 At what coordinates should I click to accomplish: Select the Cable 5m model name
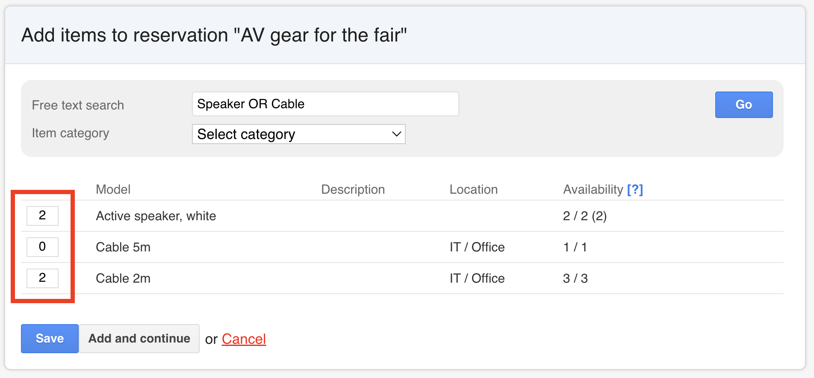[123, 247]
